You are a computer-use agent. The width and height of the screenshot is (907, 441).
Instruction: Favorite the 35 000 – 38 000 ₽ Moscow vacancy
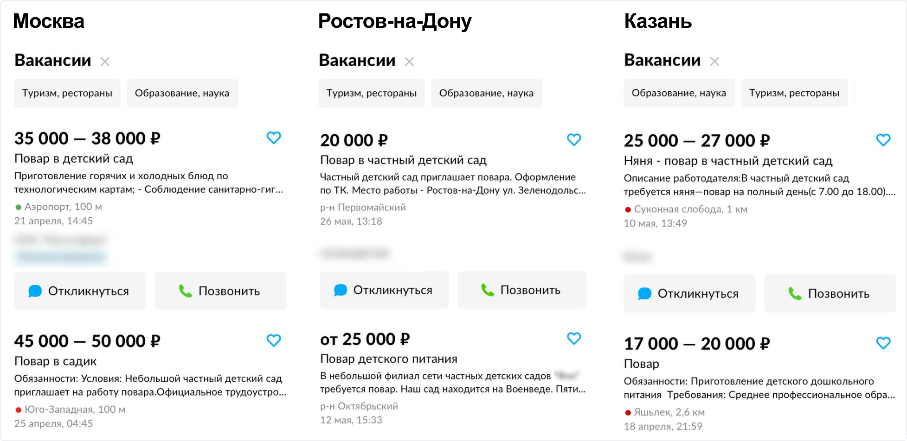tap(274, 138)
